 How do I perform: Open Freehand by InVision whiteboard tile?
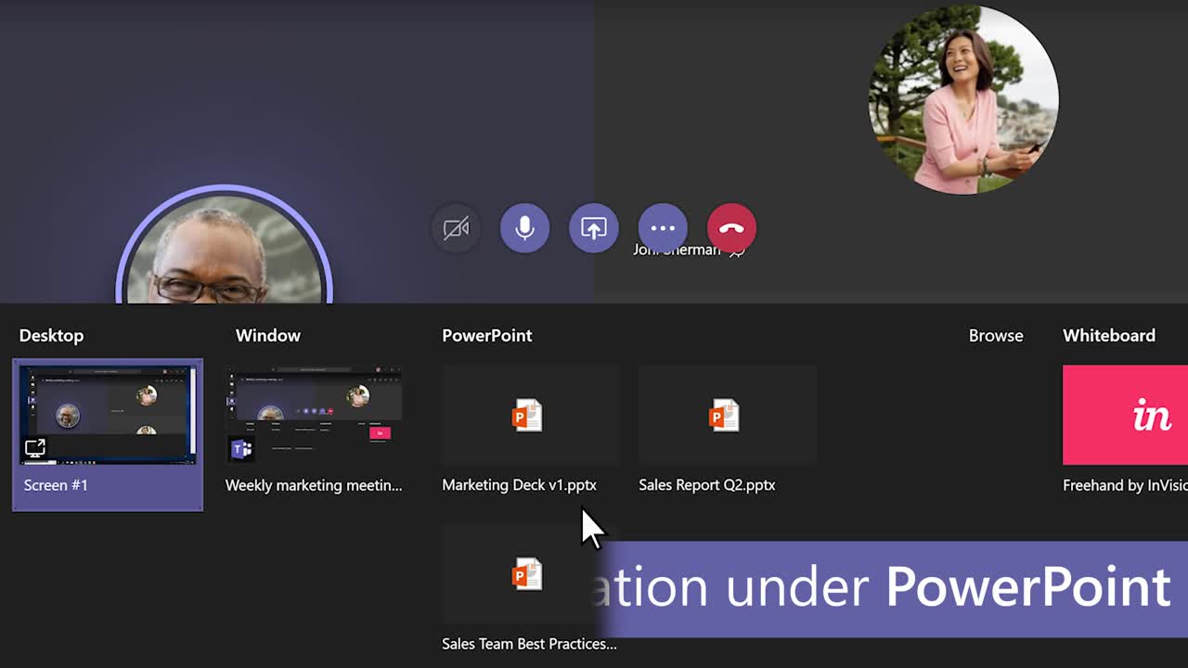click(x=1125, y=415)
